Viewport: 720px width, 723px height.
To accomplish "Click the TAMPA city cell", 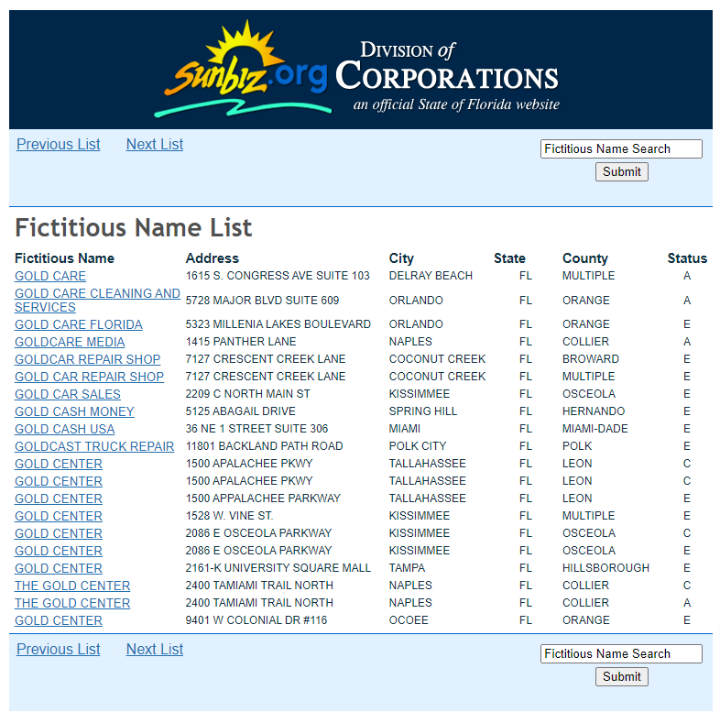I will pos(407,568).
